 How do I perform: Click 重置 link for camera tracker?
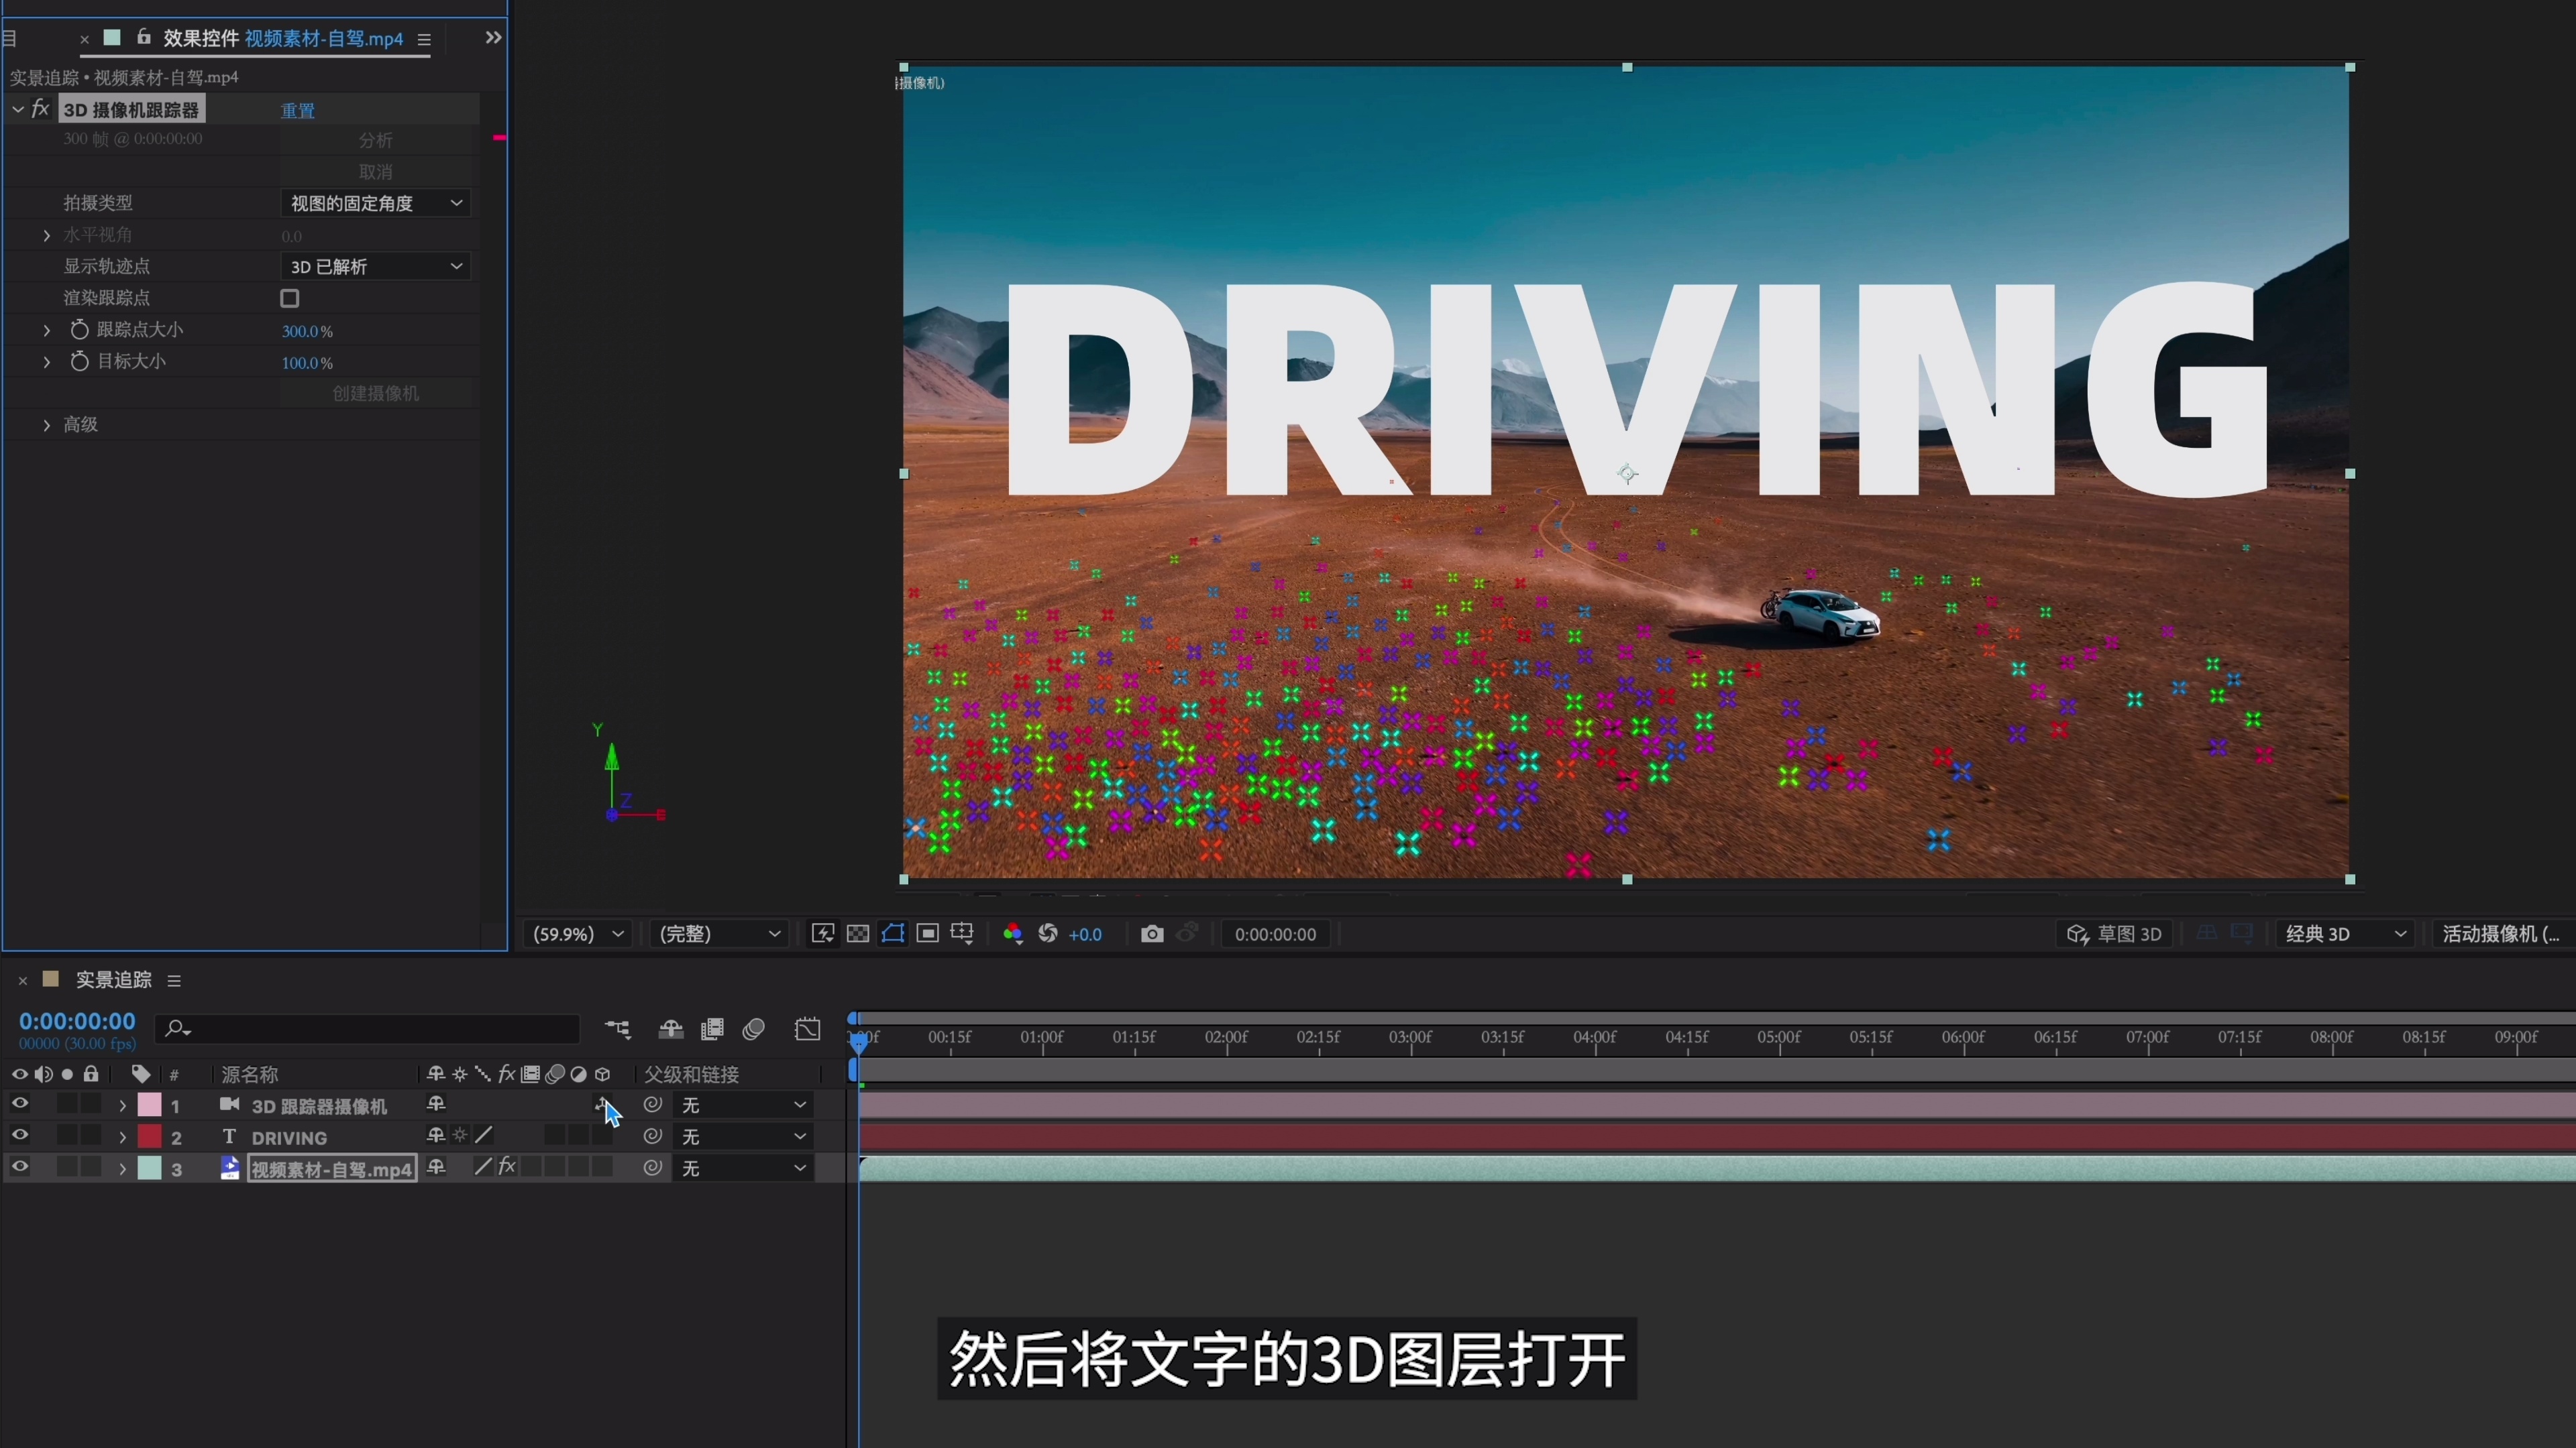tap(298, 110)
